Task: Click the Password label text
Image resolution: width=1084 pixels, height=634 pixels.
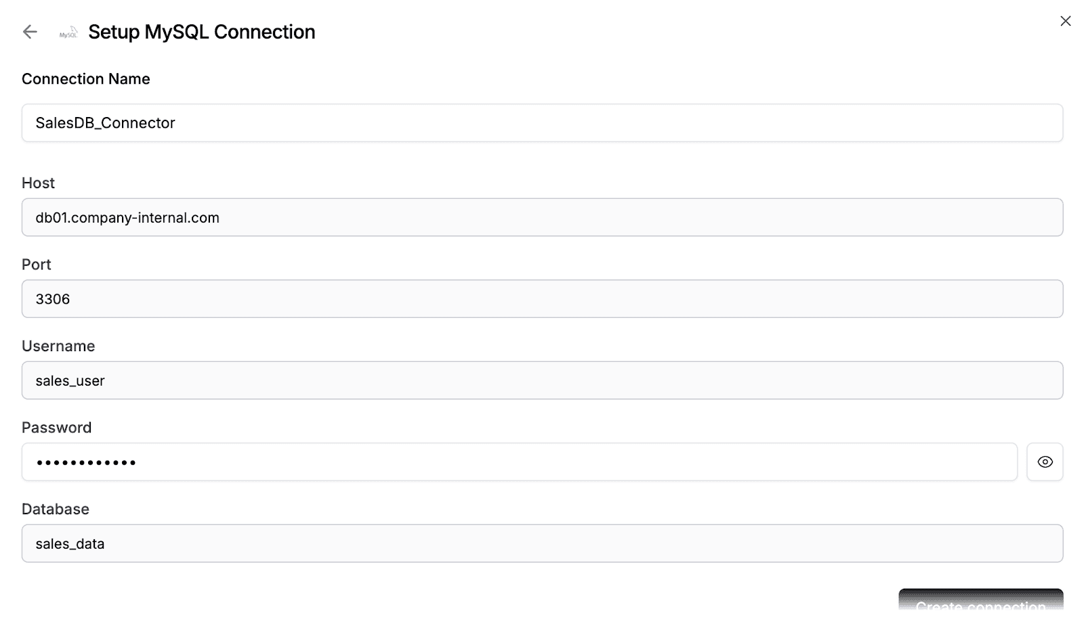Action: [56, 428]
